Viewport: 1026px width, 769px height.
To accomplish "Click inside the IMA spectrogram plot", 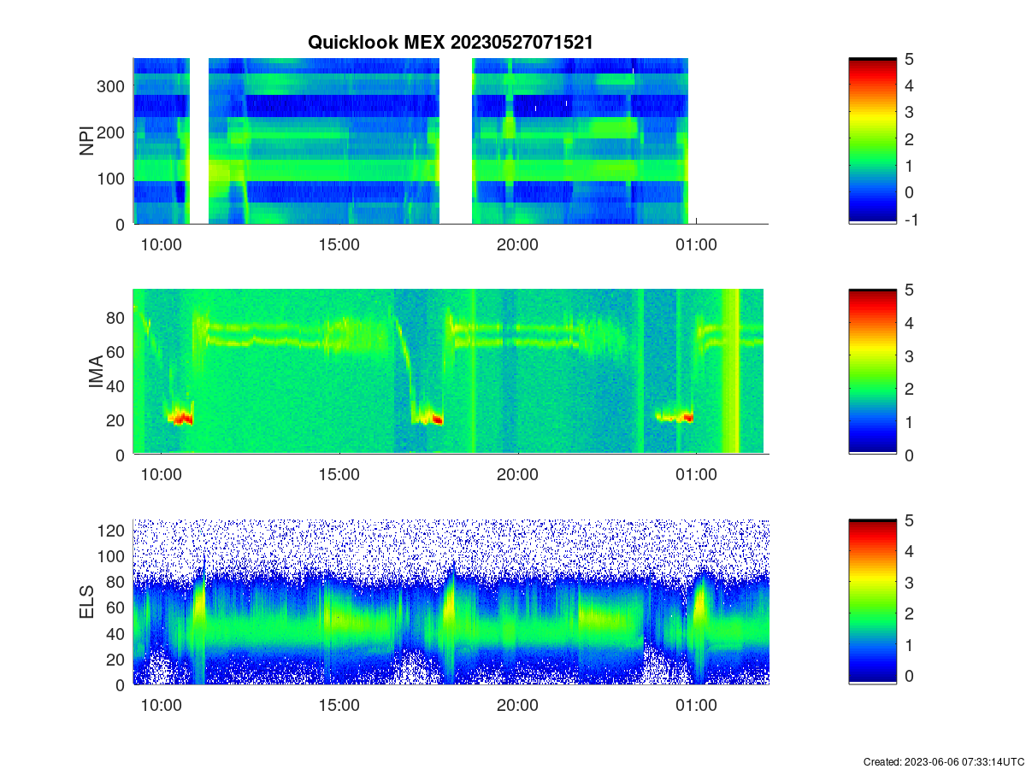I will tap(451, 372).
